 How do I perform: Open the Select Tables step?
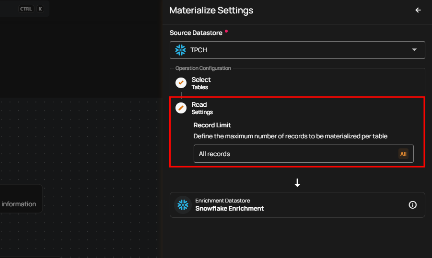pos(201,83)
